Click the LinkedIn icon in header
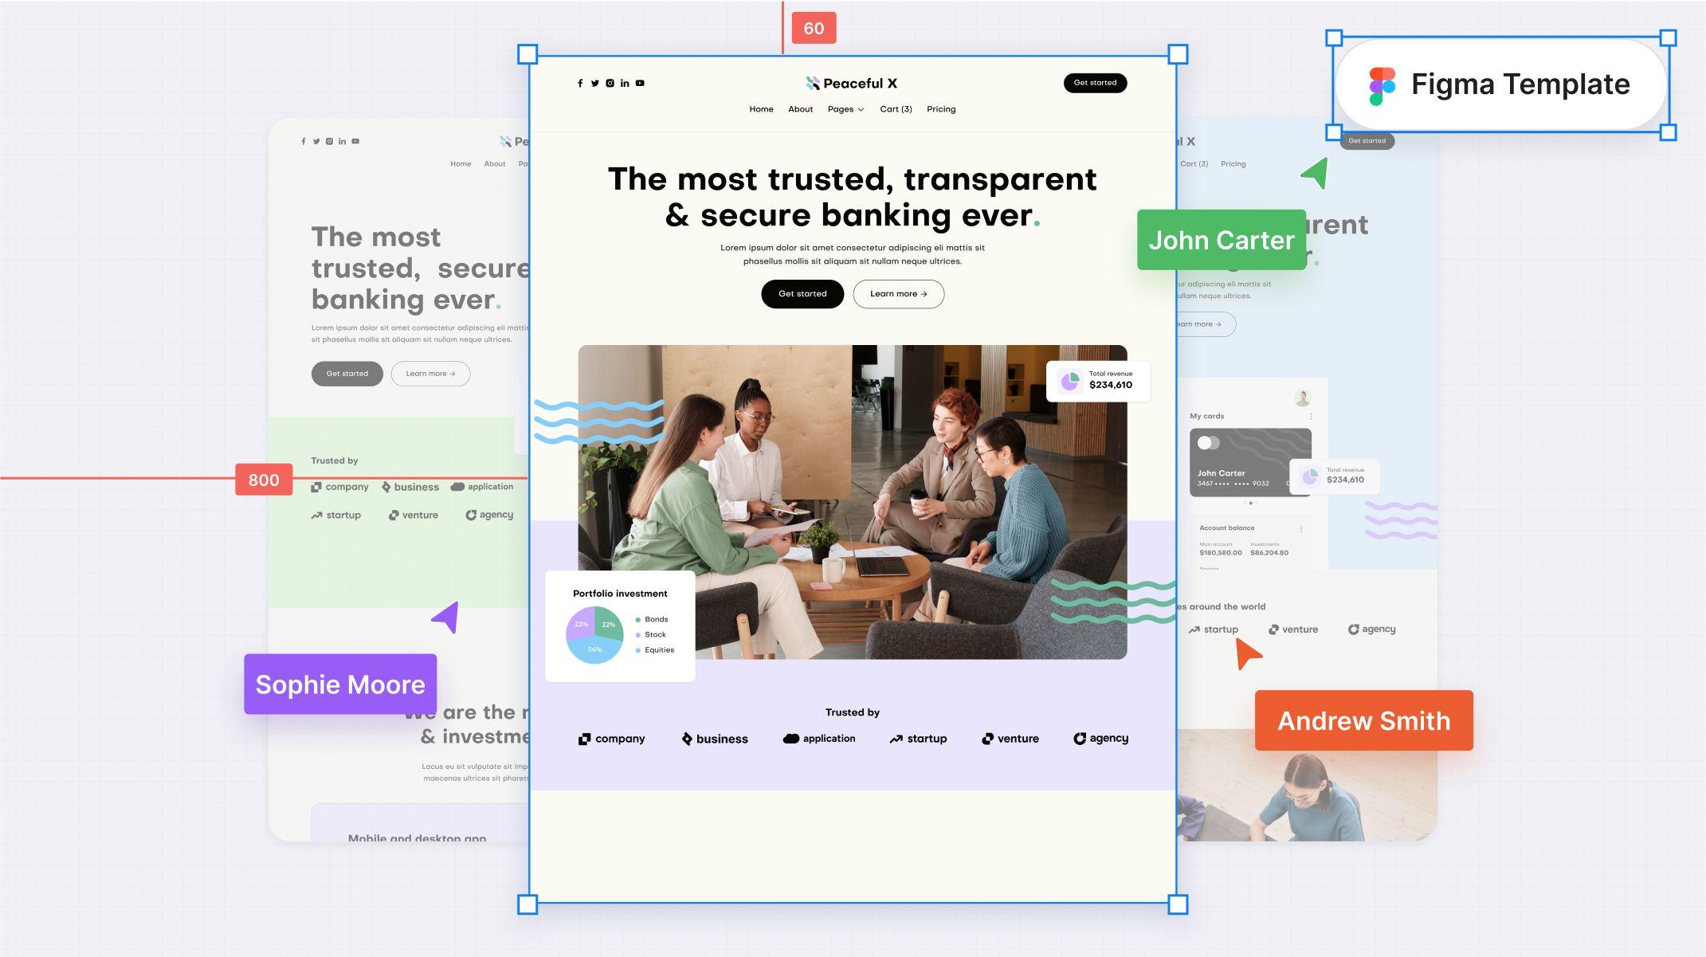Viewport: 1706px width, 957px height. 626,82
